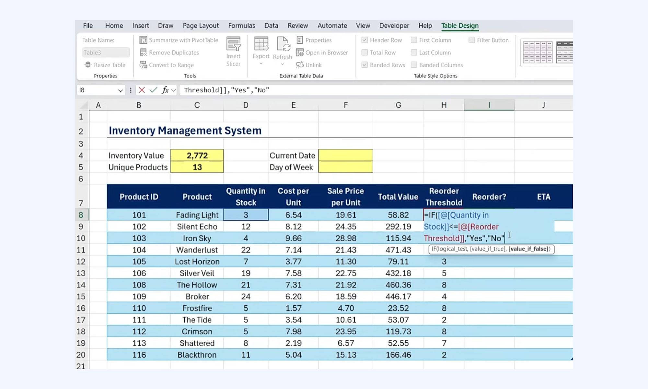Enable the First Column checkbox
Image resolution: width=648 pixels, height=389 pixels.
point(414,40)
